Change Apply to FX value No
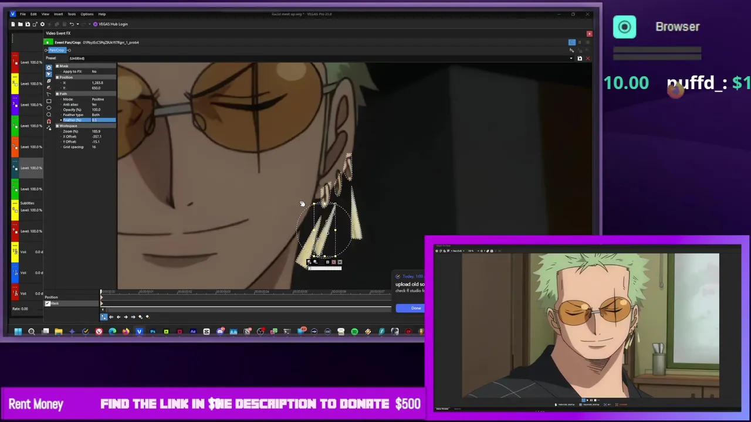Image resolution: width=751 pixels, height=422 pixels. (x=94, y=72)
